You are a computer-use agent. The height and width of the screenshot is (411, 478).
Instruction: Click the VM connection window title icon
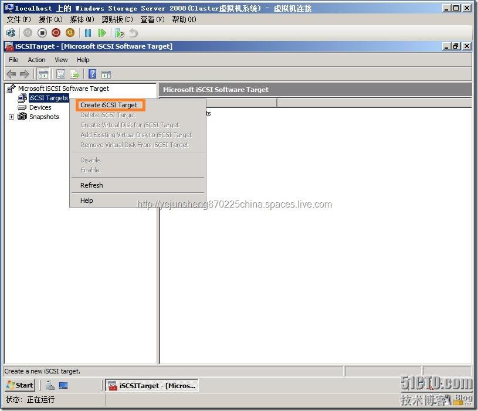click(9, 8)
